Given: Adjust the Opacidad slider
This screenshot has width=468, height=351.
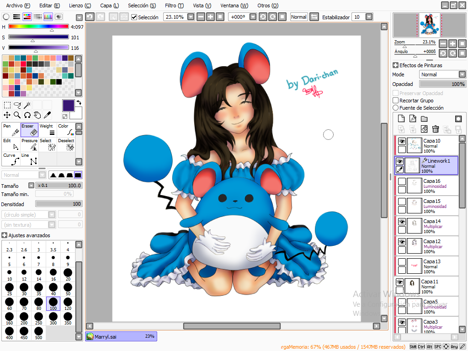Looking at the screenshot, I should (x=442, y=84).
